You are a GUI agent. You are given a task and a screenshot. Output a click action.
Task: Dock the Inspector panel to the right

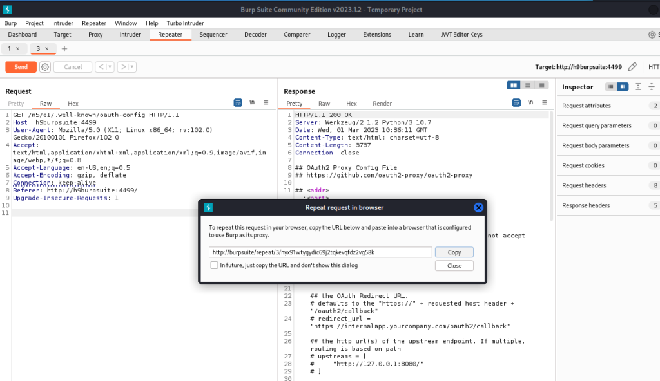point(623,87)
